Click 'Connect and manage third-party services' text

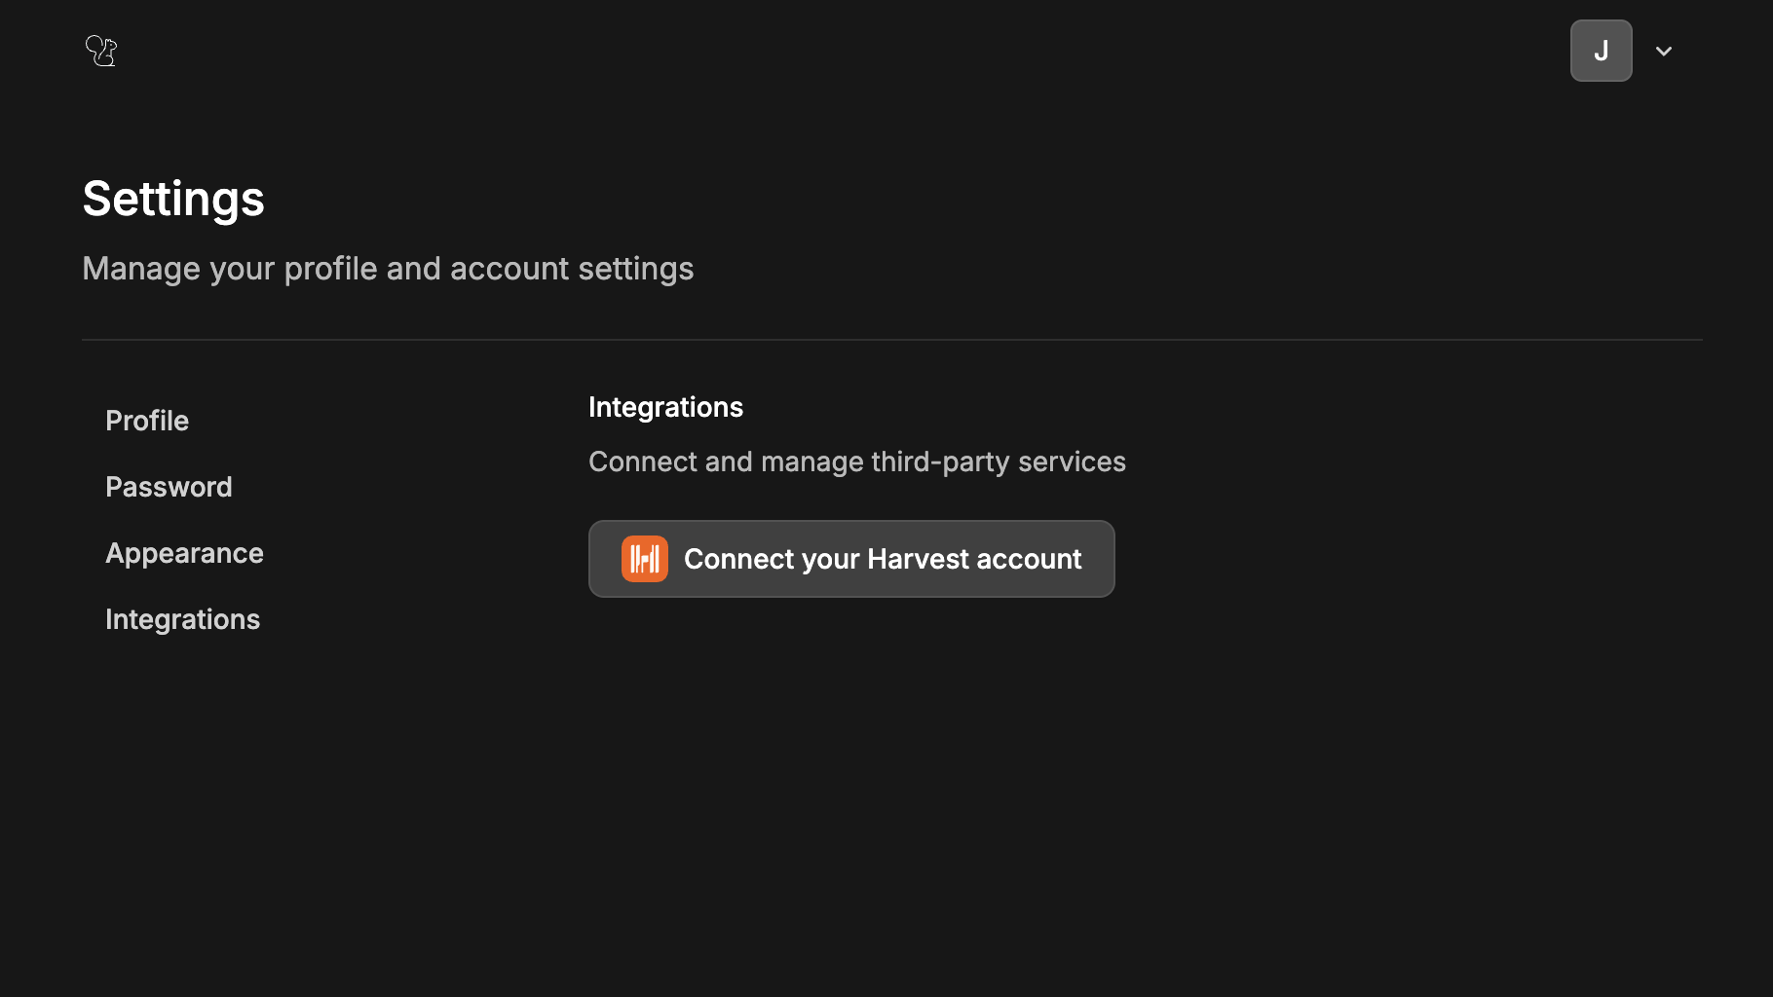click(857, 462)
